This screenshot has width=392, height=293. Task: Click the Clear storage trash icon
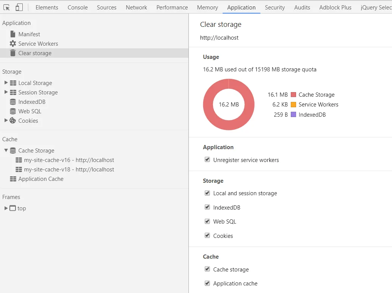[13, 53]
